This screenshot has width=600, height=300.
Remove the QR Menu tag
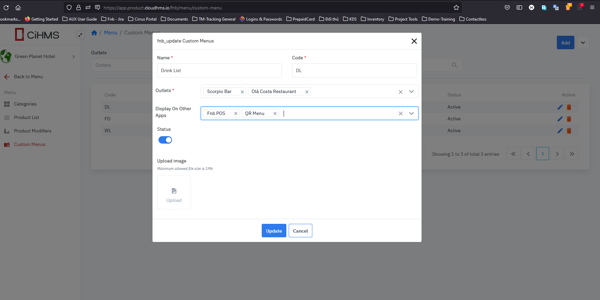pos(275,114)
